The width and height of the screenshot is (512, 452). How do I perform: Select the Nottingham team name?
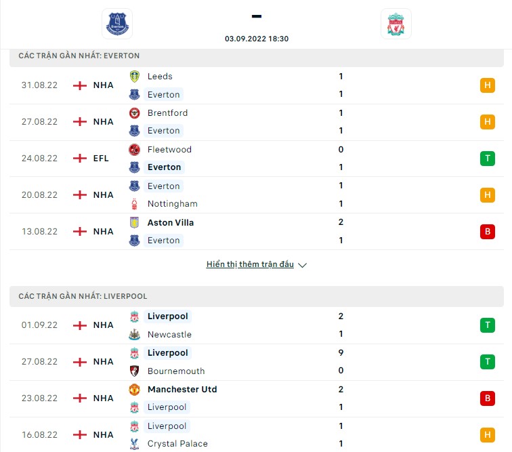173,204
